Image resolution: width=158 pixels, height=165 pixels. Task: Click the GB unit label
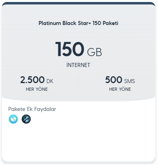click(x=94, y=52)
